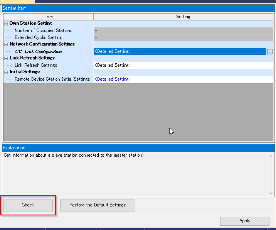The width and height of the screenshot is (276, 230).
Task: Select the Extended Cyclic Setting row
Action: pos(138,37)
